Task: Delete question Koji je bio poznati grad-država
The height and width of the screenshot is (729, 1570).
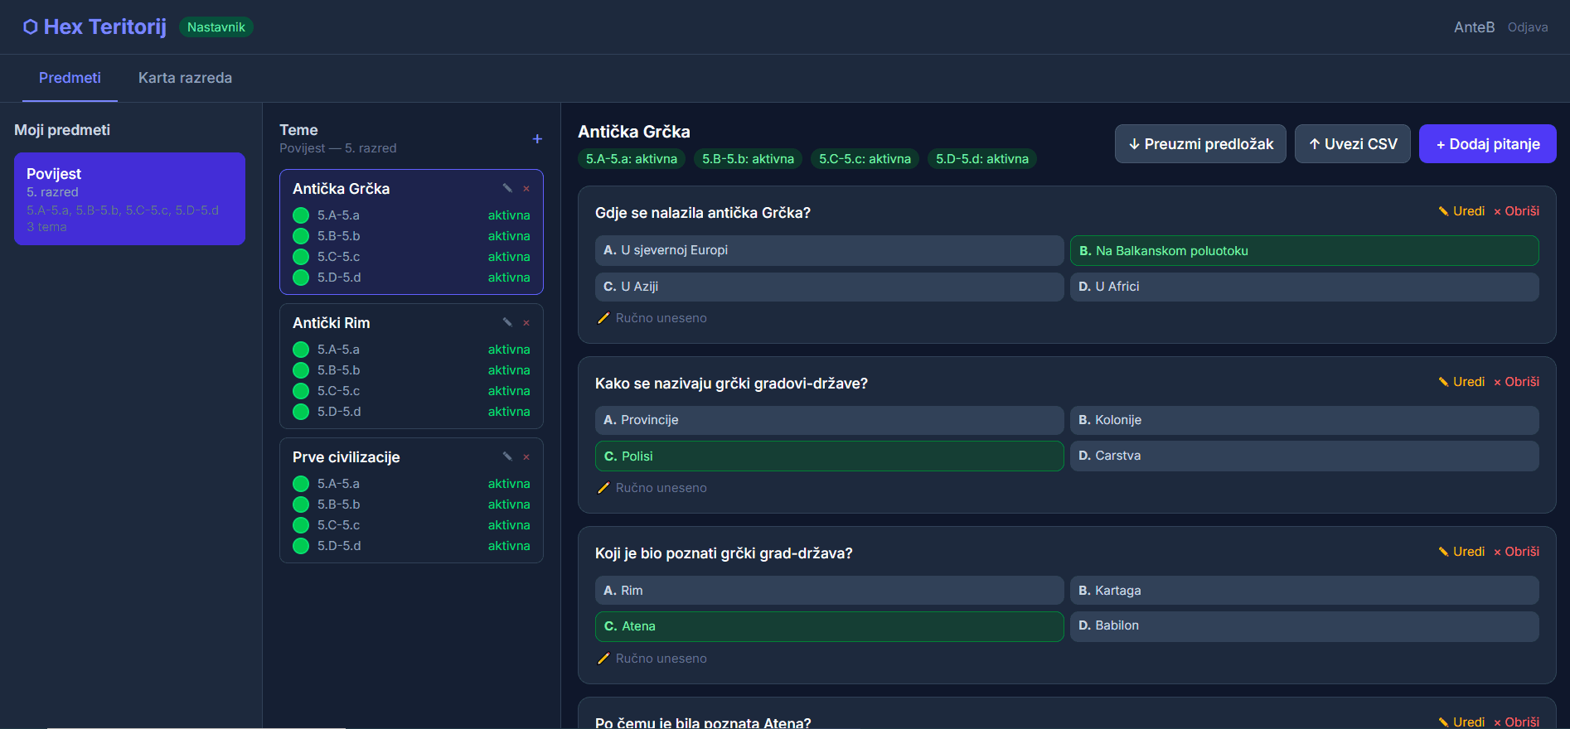Action: click(x=1516, y=552)
